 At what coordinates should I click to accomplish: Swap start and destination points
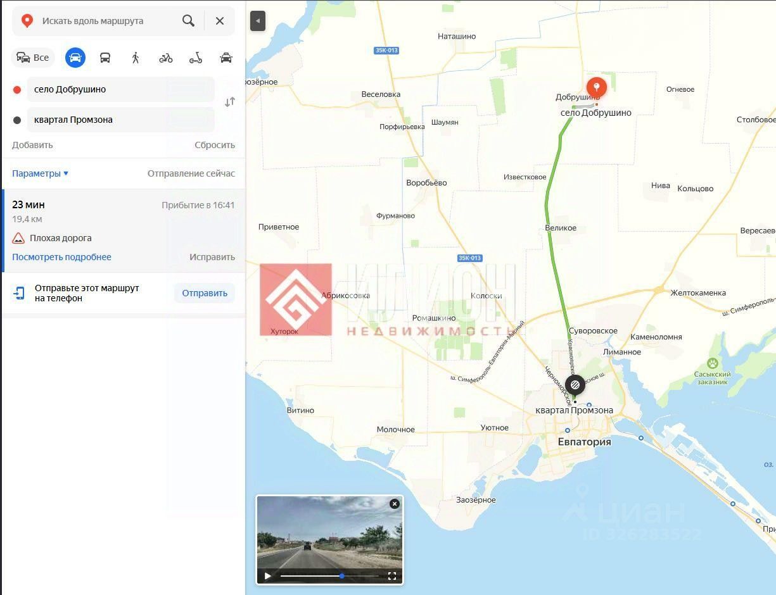(x=230, y=102)
